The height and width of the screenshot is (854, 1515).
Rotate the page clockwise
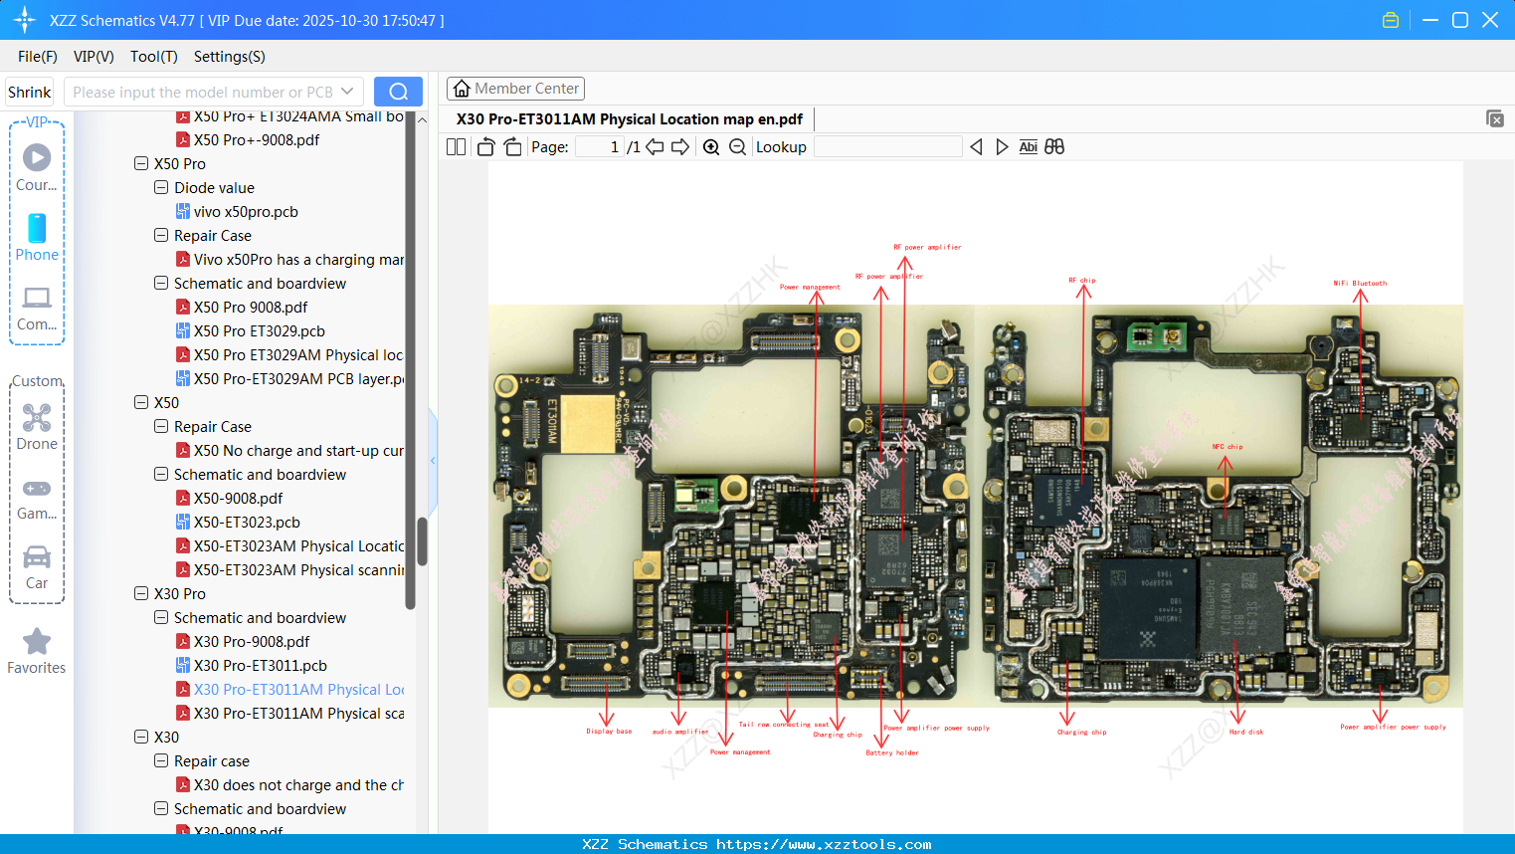[x=512, y=147]
